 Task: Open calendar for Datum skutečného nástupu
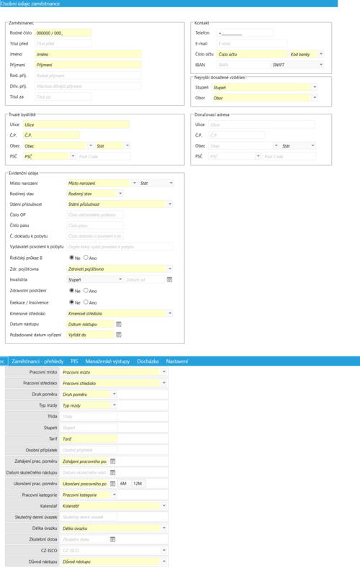click(x=112, y=472)
